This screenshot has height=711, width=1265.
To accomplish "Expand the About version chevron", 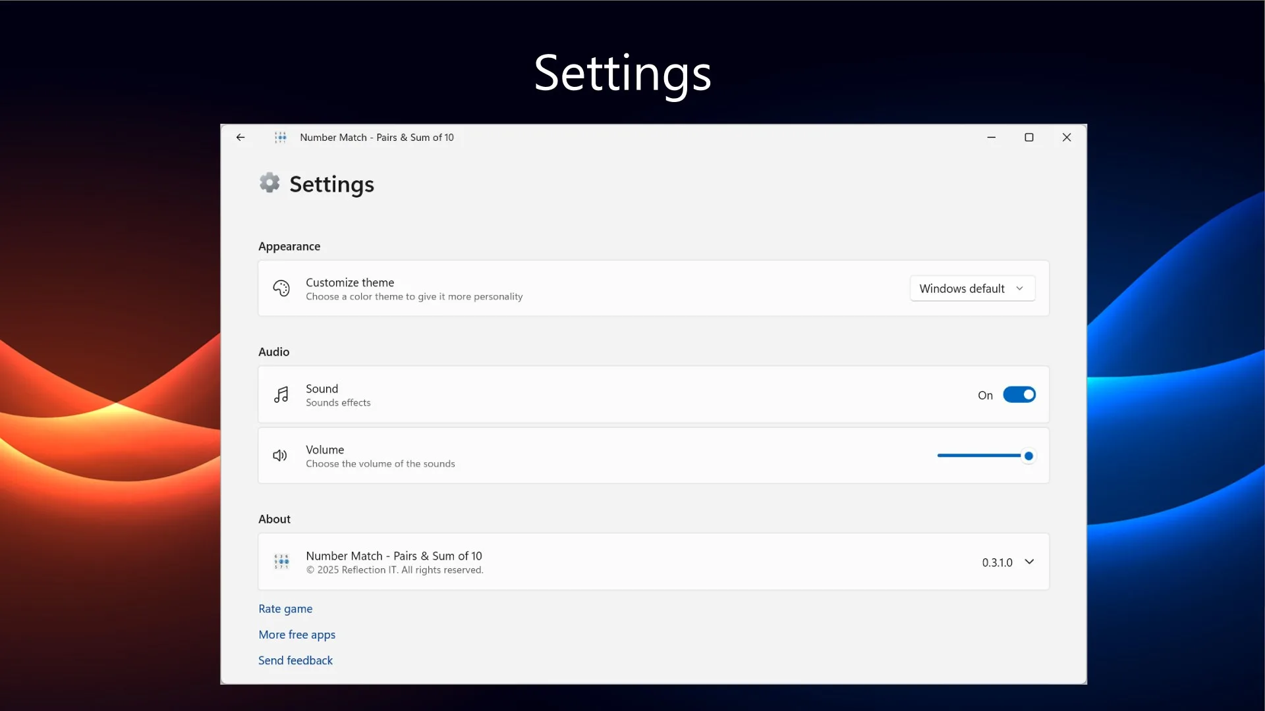I will tap(1029, 562).
